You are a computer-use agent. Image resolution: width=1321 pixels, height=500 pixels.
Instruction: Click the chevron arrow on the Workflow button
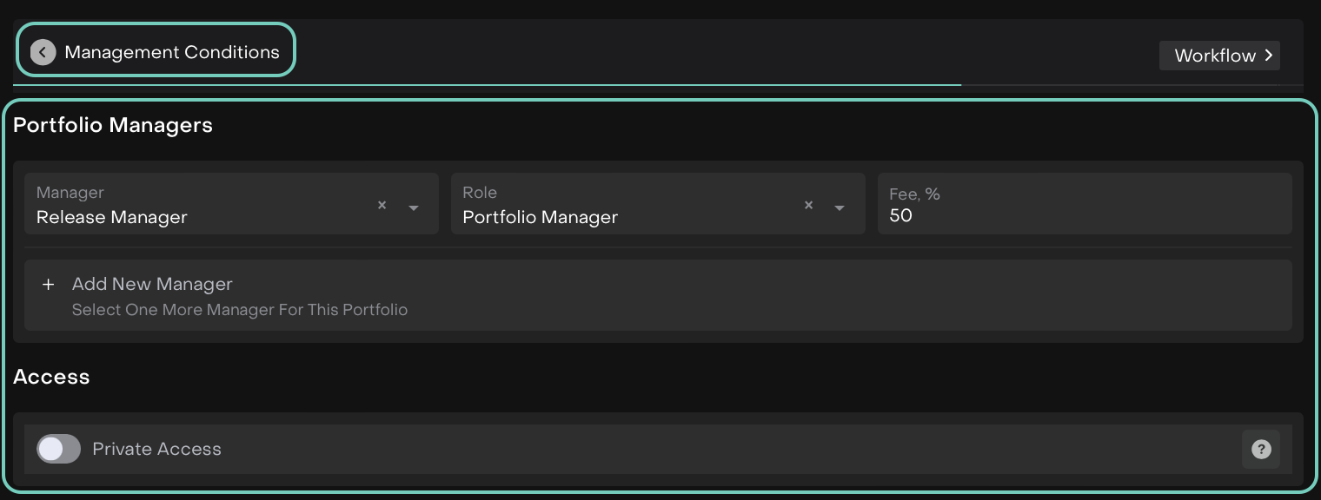pos(1269,56)
